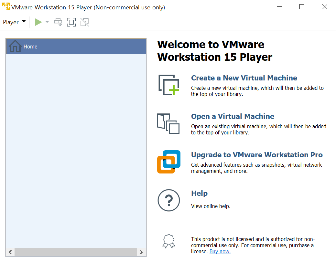This screenshot has height=262, width=336.
Task: Open the Help link
Action: (199, 193)
